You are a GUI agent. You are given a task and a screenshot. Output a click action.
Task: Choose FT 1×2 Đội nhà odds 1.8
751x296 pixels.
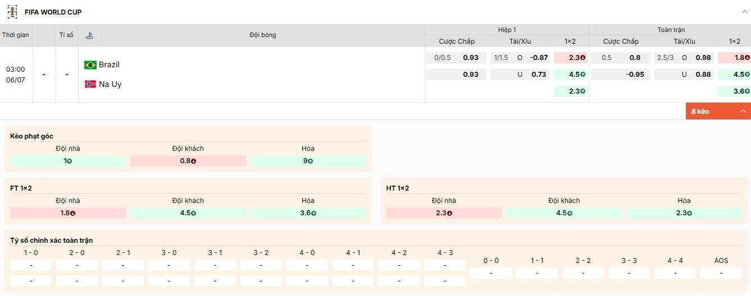click(68, 213)
